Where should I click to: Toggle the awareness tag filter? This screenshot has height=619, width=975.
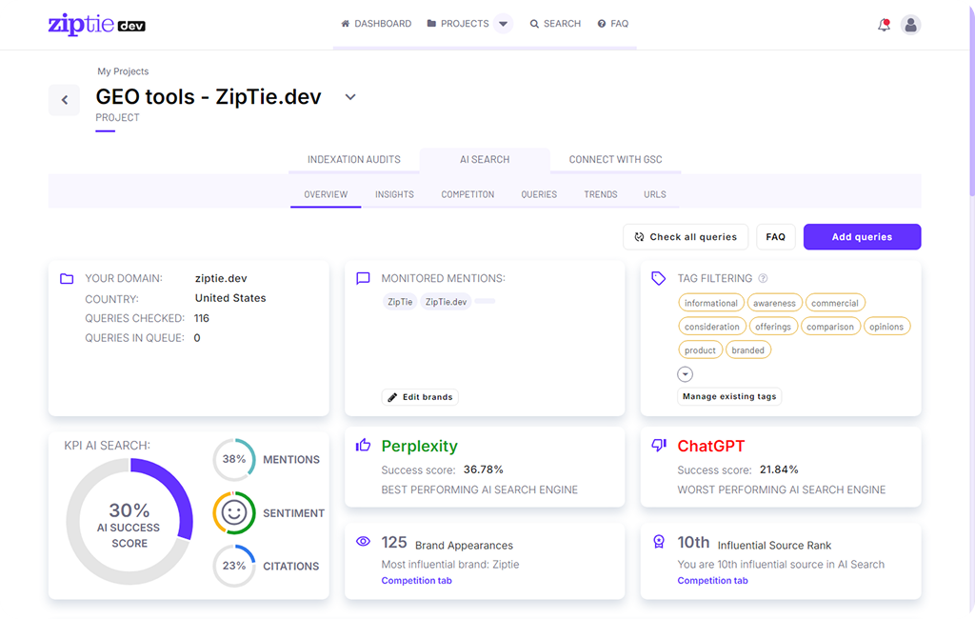click(x=774, y=302)
